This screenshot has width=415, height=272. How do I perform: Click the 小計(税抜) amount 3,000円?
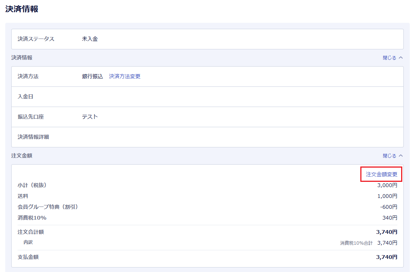click(387, 185)
